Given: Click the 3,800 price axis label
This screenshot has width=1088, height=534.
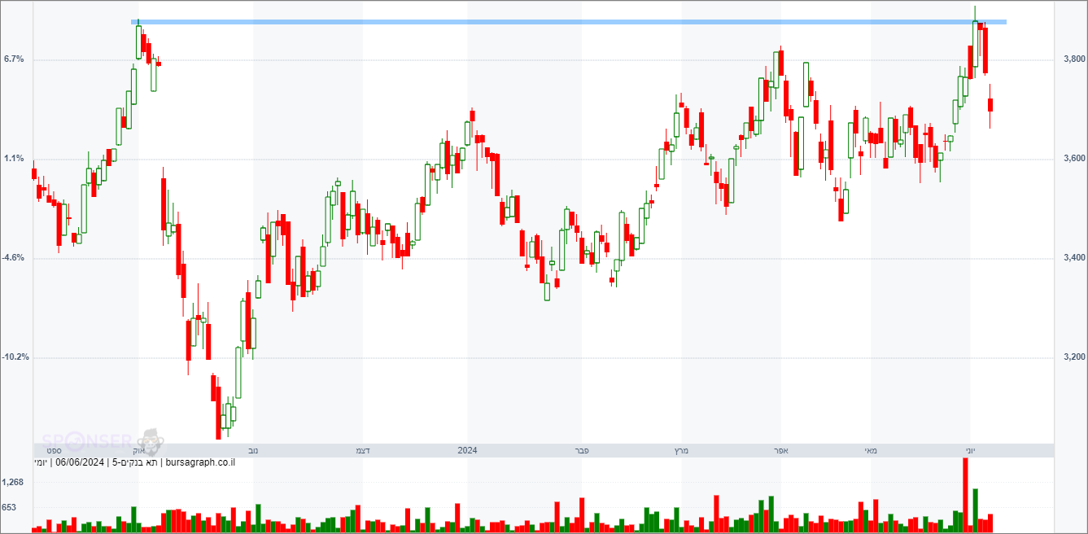Looking at the screenshot, I should [1074, 59].
